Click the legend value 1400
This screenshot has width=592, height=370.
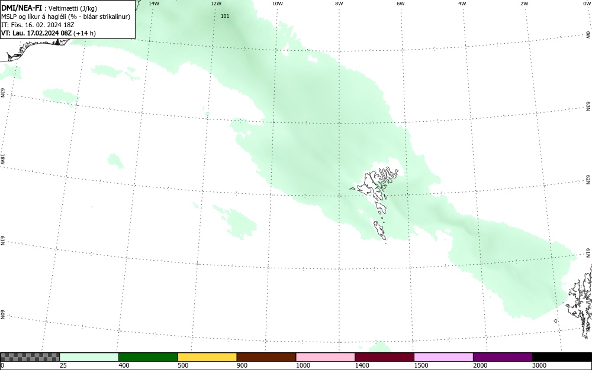pyautogui.click(x=362, y=365)
